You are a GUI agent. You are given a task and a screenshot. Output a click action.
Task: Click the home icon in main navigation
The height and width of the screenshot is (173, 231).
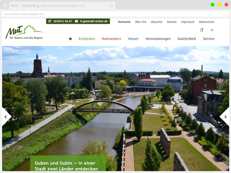point(70,39)
